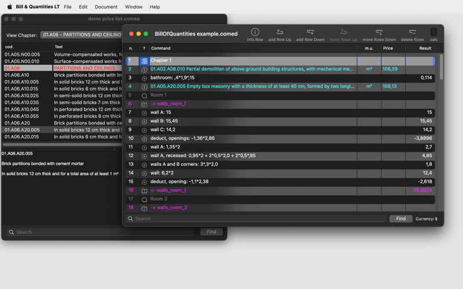This screenshot has width=463, height=289.
Task: Click the plus icon in row 12 wall A recessed
Action: pos(144,156)
